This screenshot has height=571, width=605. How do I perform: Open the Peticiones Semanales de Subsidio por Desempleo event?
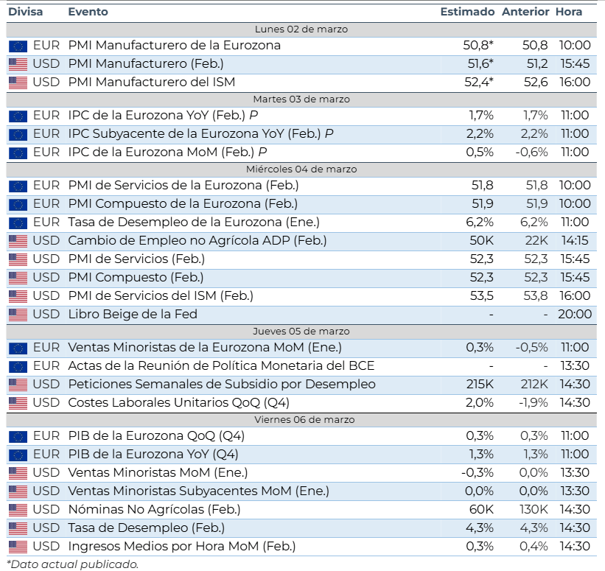pyautogui.click(x=221, y=385)
